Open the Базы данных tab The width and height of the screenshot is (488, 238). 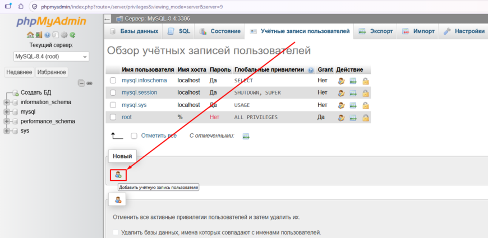click(x=134, y=31)
